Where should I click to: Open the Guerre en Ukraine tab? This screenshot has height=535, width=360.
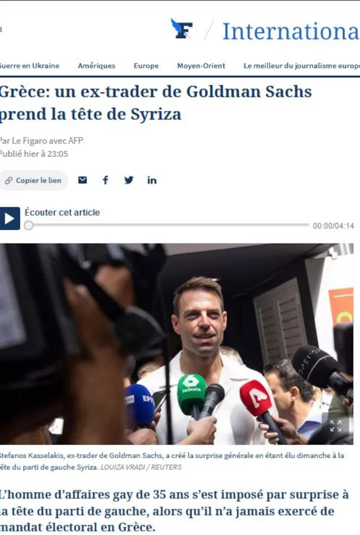29,65
